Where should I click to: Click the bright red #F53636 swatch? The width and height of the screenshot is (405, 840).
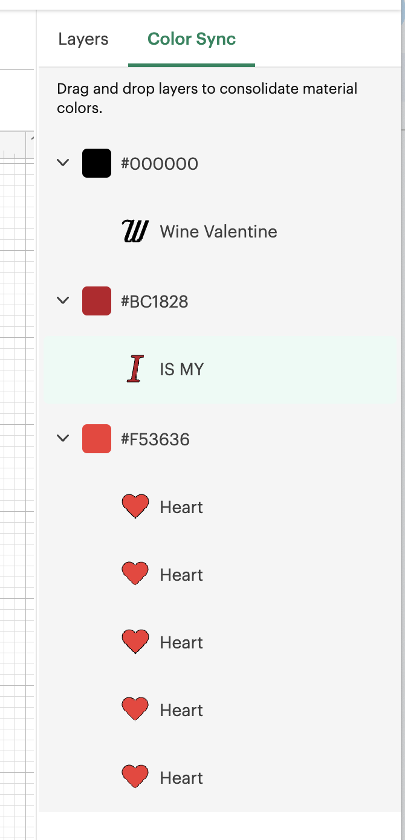tap(97, 439)
